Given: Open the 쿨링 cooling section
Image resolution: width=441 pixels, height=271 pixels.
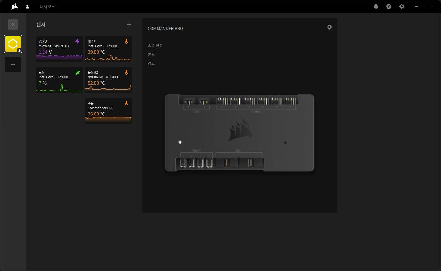Looking at the screenshot, I should [x=151, y=54].
